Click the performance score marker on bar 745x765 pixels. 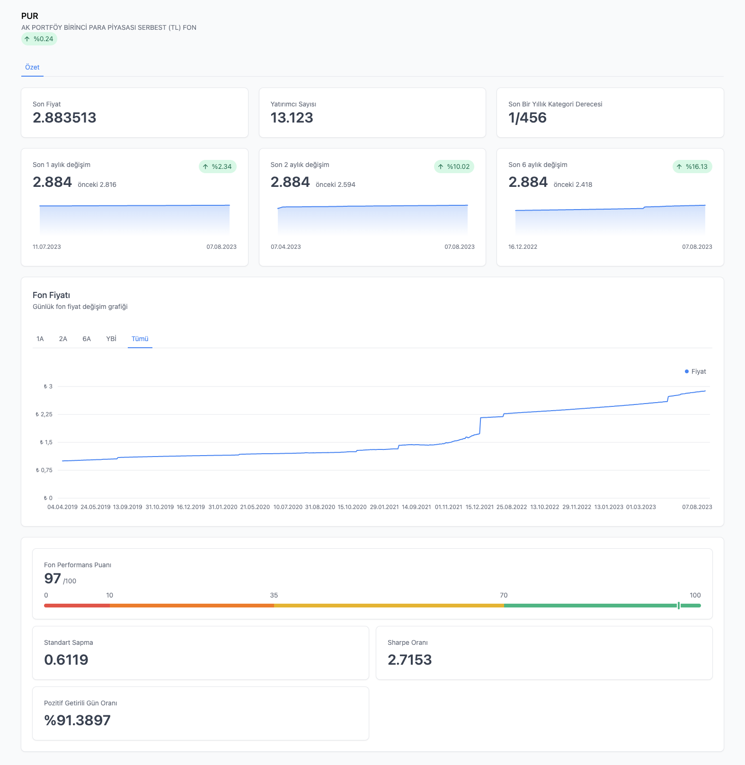click(x=679, y=606)
